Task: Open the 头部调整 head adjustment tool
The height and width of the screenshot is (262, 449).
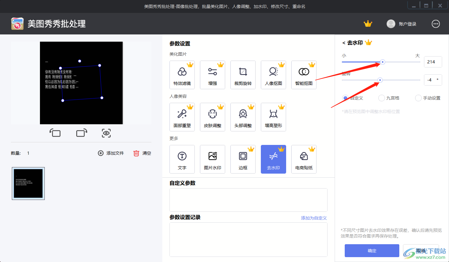Action: (x=243, y=117)
